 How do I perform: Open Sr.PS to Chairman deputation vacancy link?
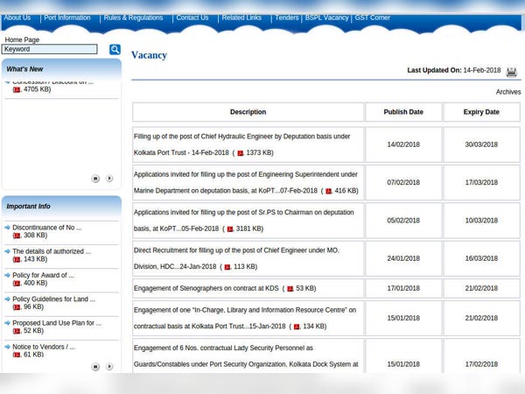point(243,221)
